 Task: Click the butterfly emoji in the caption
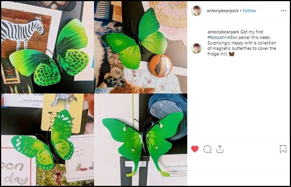[232, 54]
